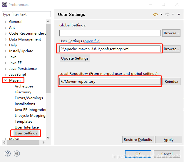Viewport: 184px width, 162px height.
Task: Browse for Global Settings file
Action: pyautogui.click(x=171, y=33)
